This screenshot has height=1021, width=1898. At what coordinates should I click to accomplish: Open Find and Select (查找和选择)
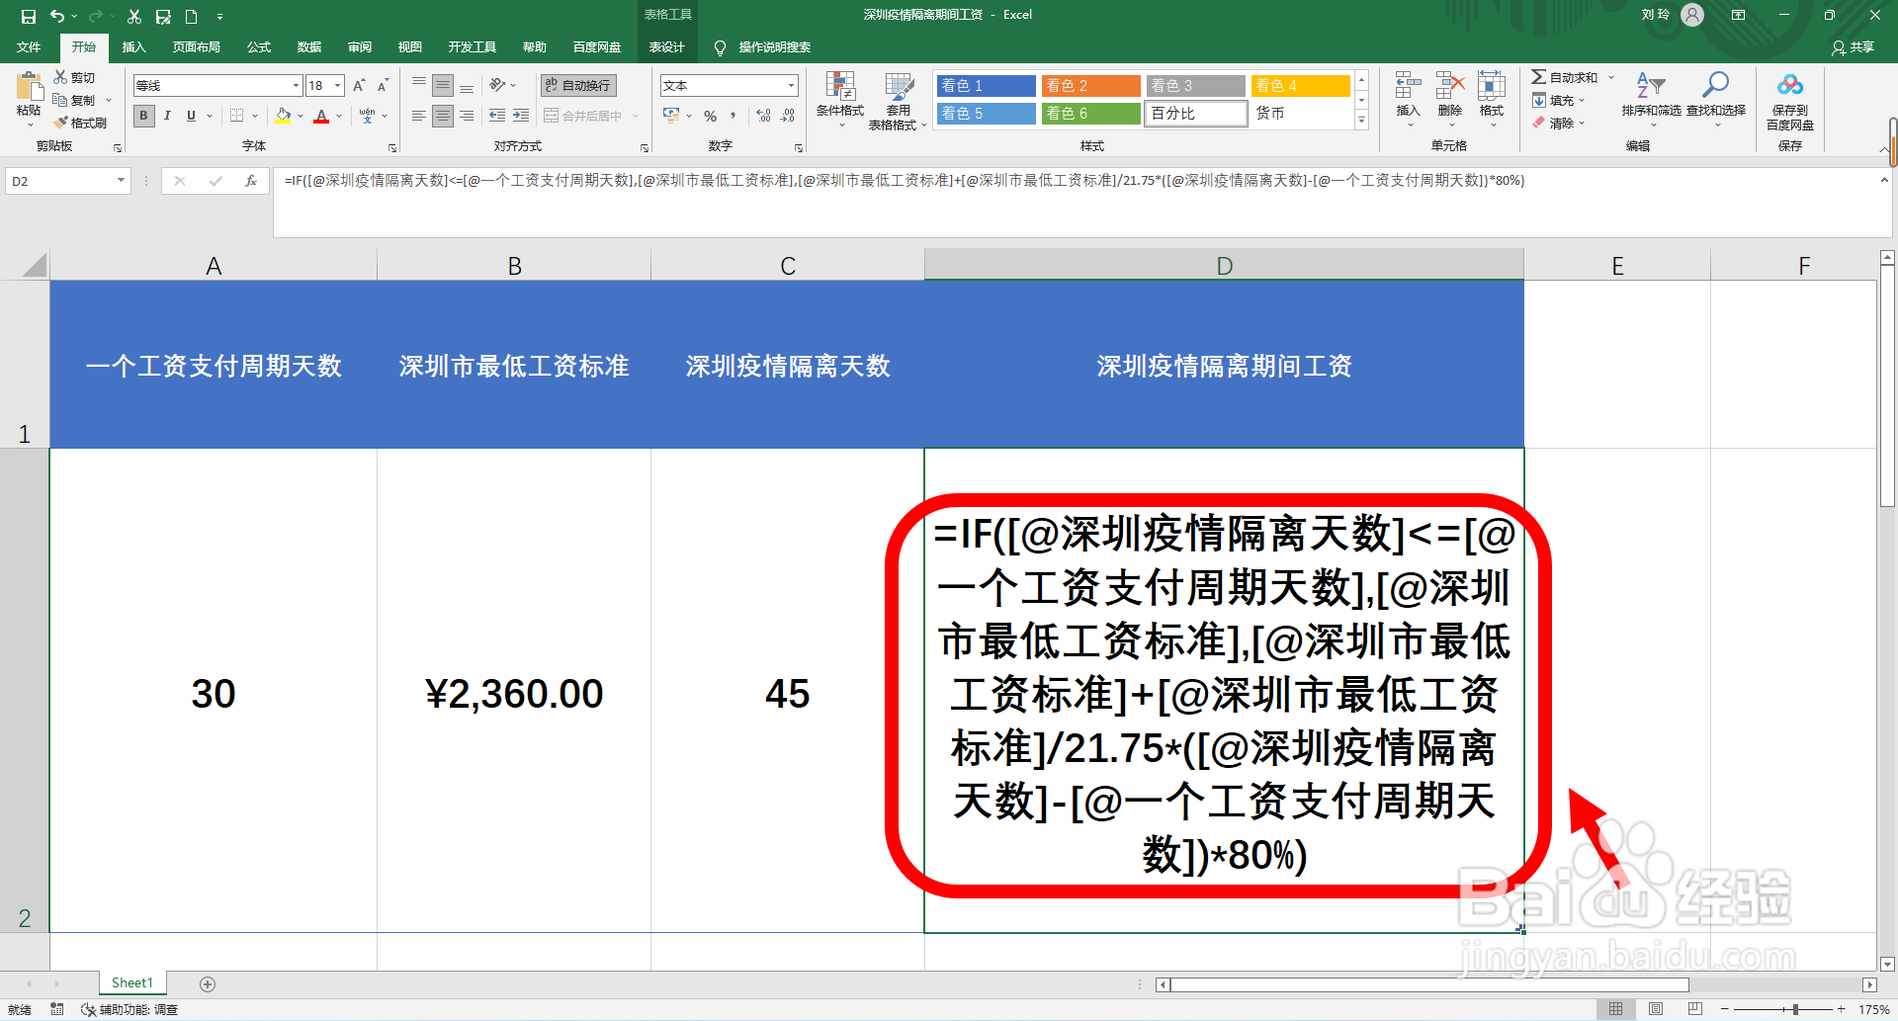point(1716,99)
